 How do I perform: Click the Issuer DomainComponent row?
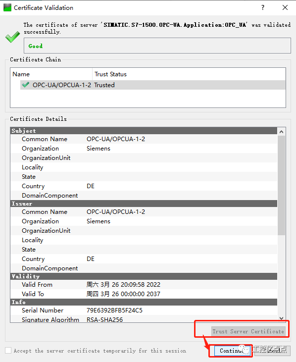144,268
